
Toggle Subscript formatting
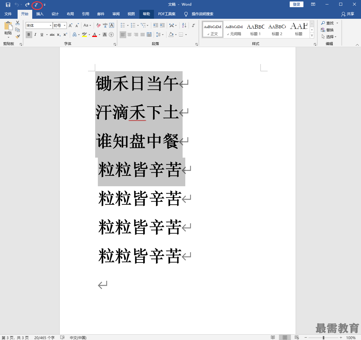click(59, 35)
